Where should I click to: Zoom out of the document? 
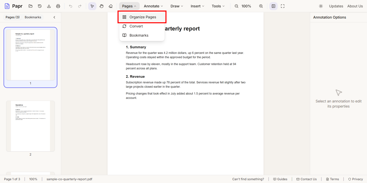[x=237, y=6]
